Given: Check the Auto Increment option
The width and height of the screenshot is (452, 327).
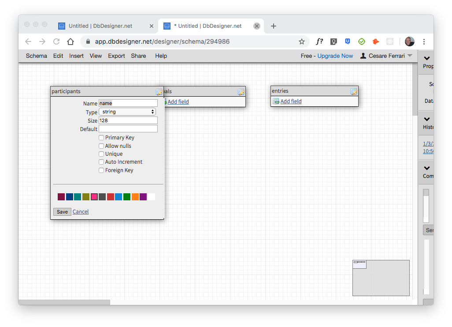Looking at the screenshot, I should click(x=101, y=162).
